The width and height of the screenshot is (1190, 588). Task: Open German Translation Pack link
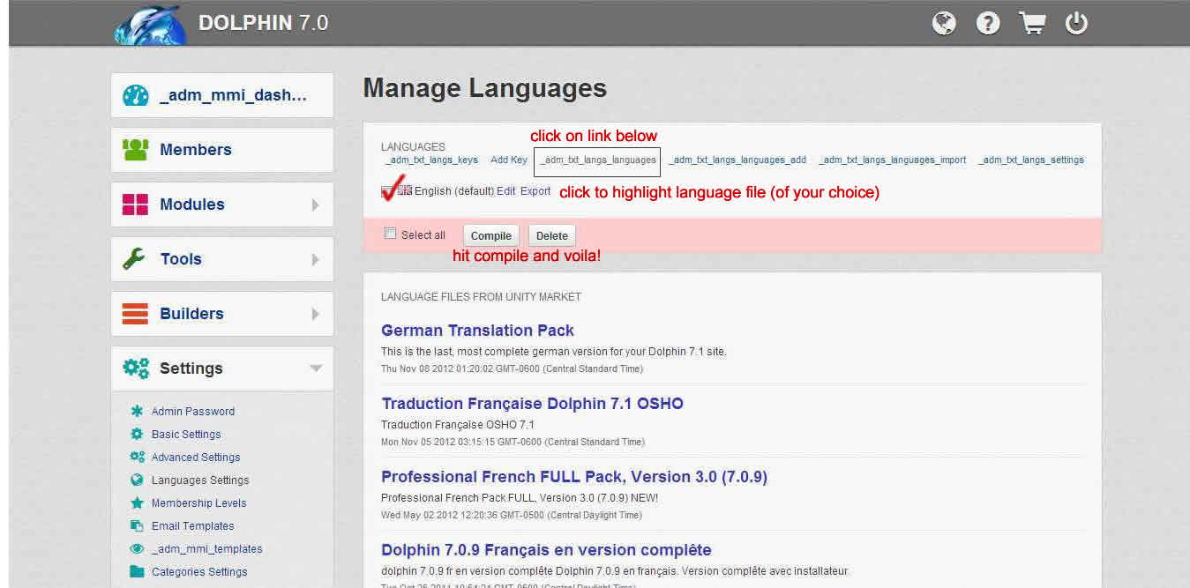477,331
